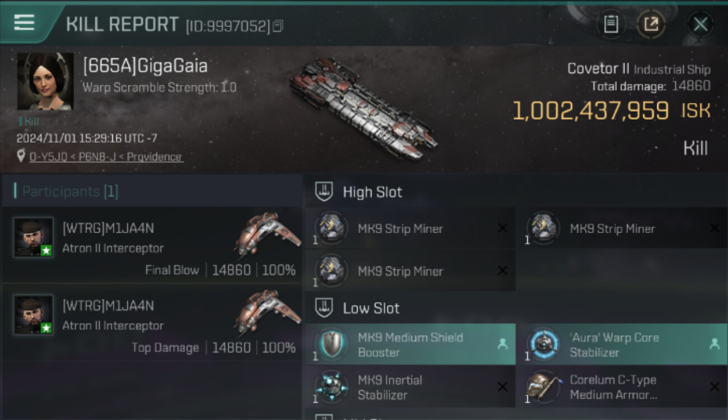The image size is (728, 420).
Task: Click the X beside MK9 Inertial Stabilizer
Action: [502, 387]
